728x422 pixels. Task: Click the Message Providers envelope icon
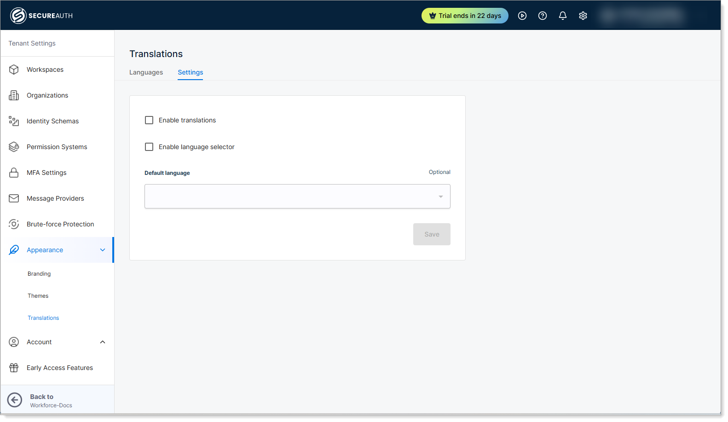14,198
